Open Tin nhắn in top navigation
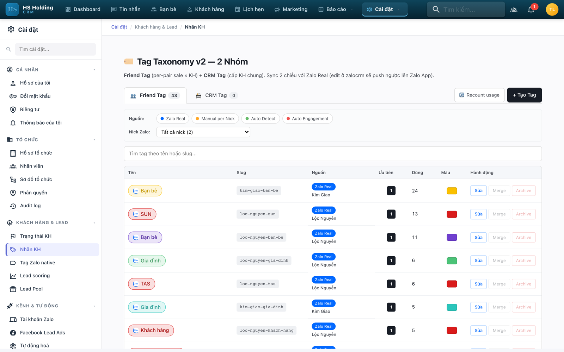564x352 pixels. coord(126,10)
